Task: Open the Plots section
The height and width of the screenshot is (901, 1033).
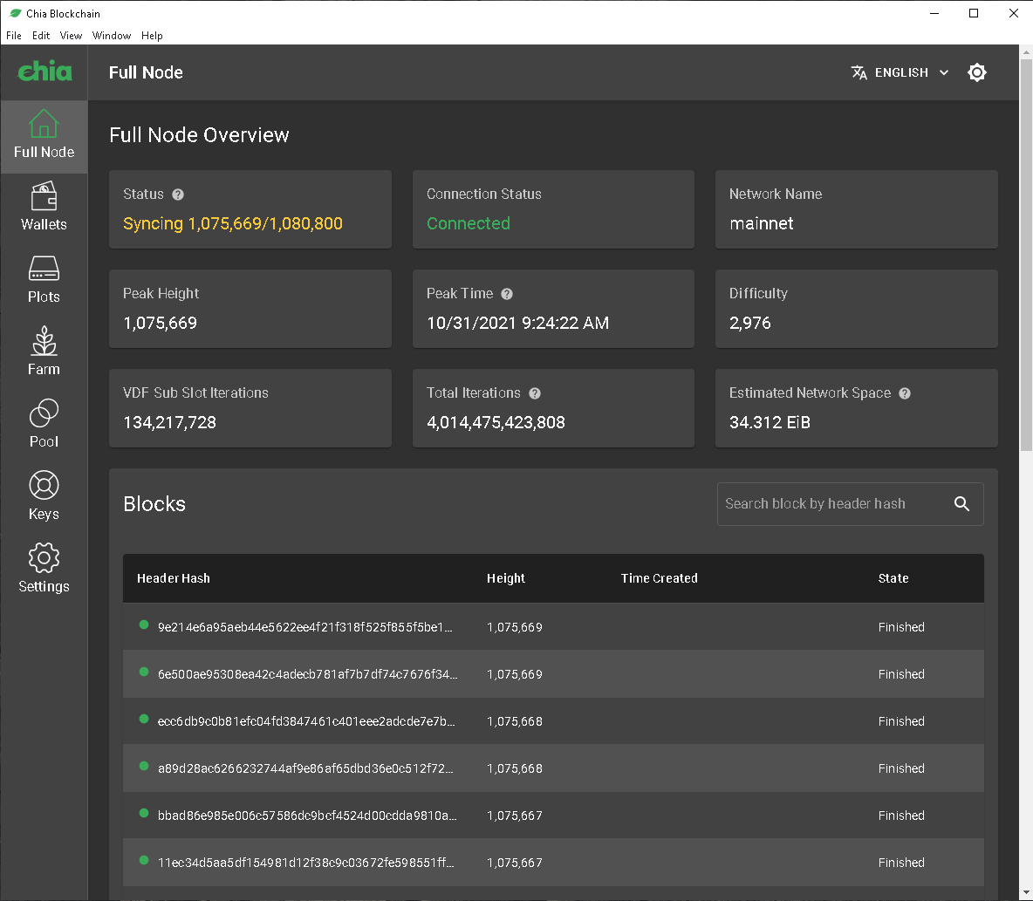Action: pos(44,280)
